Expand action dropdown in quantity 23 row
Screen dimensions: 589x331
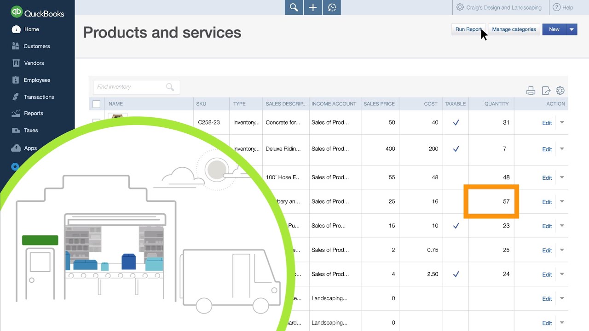coord(562,226)
